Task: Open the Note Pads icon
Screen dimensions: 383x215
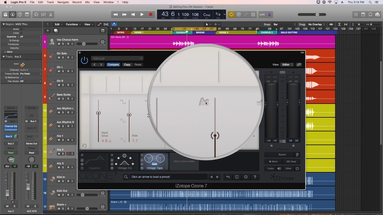Action: click(x=363, y=14)
